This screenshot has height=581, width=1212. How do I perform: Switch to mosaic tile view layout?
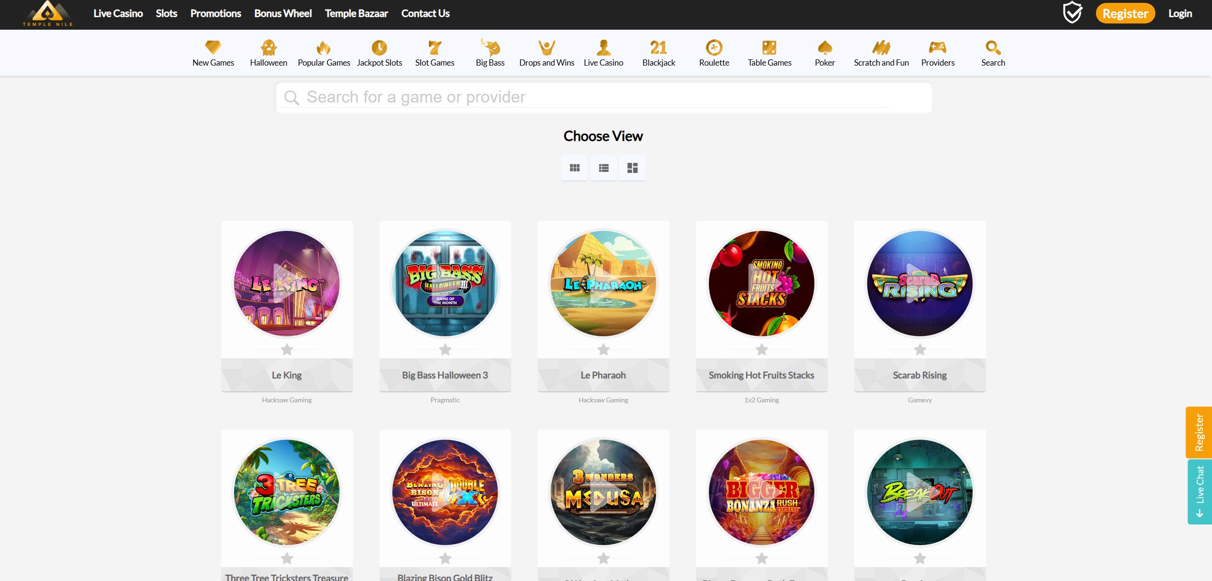click(632, 168)
